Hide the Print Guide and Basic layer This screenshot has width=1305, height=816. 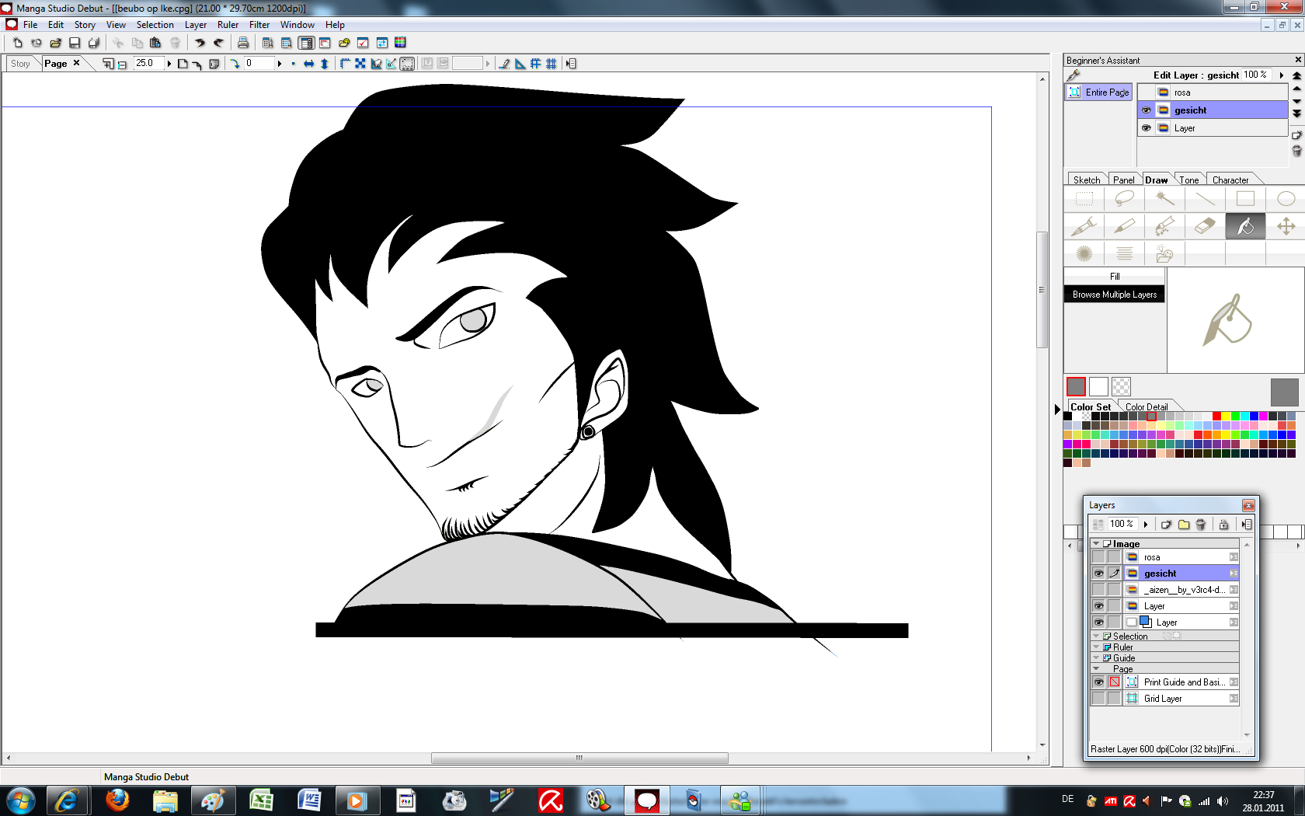coord(1098,682)
